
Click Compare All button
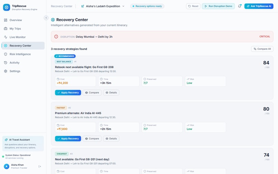[262, 49]
